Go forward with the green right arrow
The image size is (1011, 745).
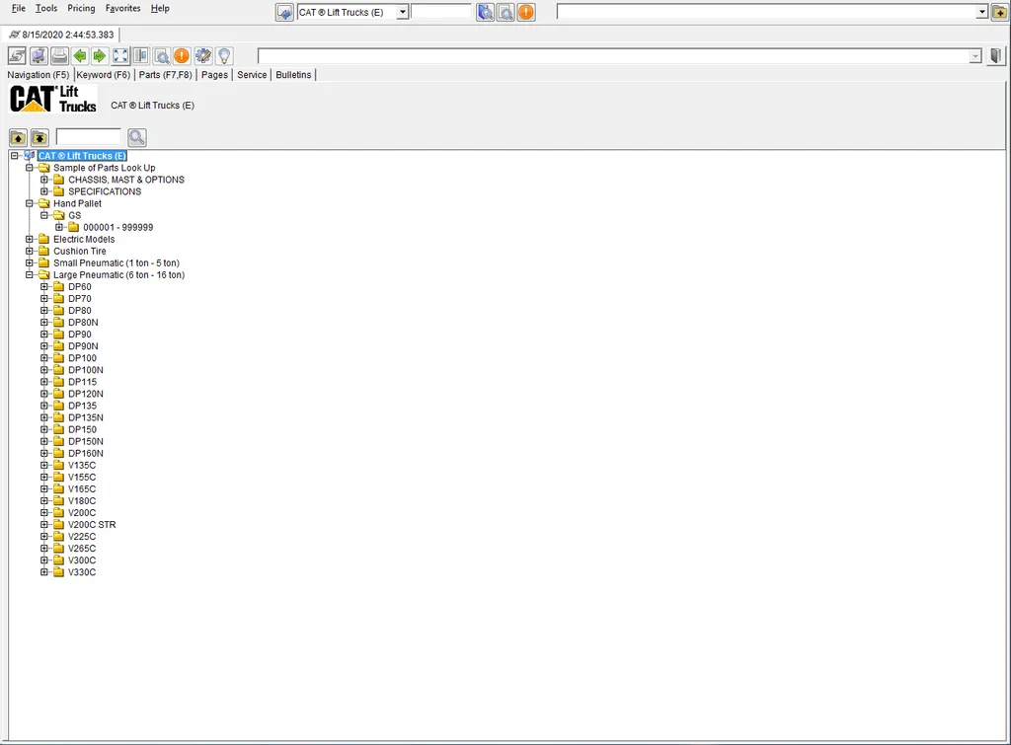tap(100, 56)
